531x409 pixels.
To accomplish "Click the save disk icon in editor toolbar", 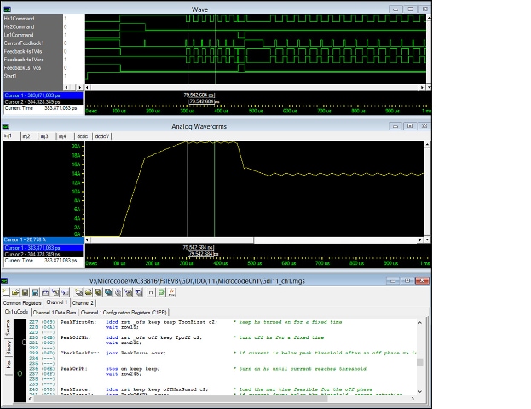I will pos(26,292).
